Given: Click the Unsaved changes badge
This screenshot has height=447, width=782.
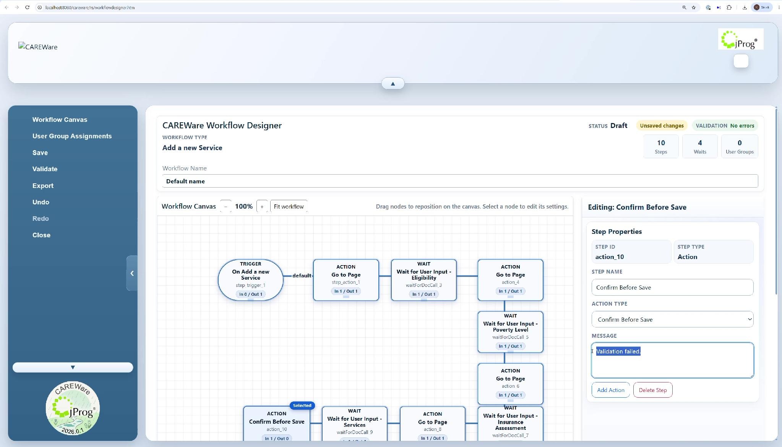Looking at the screenshot, I should point(662,126).
